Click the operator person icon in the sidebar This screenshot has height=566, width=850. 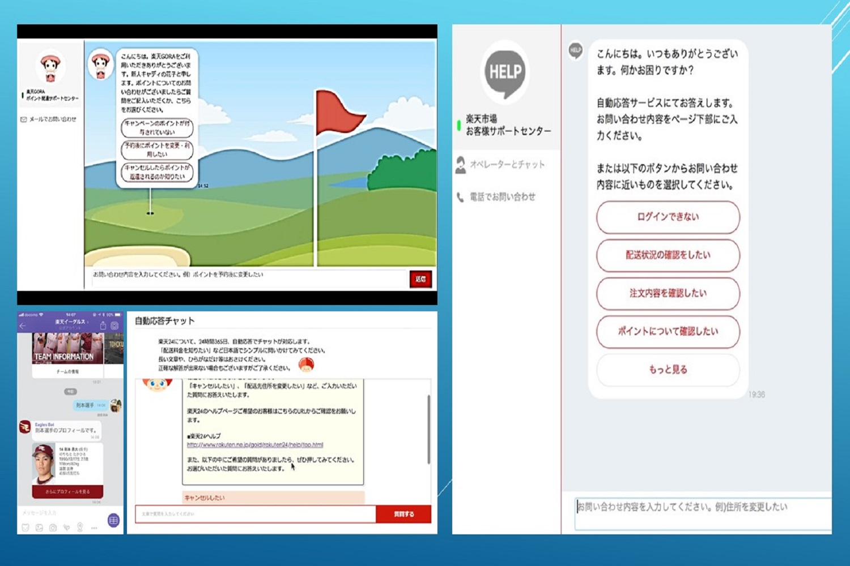pos(460,165)
